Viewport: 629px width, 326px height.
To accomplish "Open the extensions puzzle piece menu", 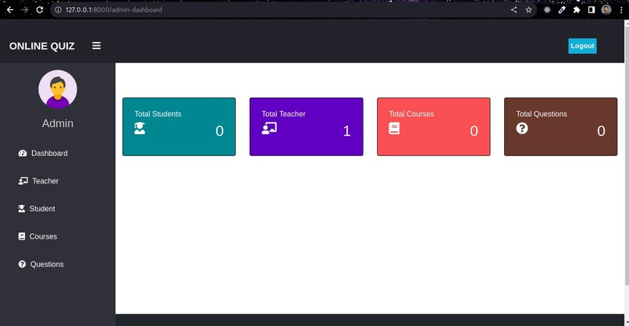I will [577, 9].
